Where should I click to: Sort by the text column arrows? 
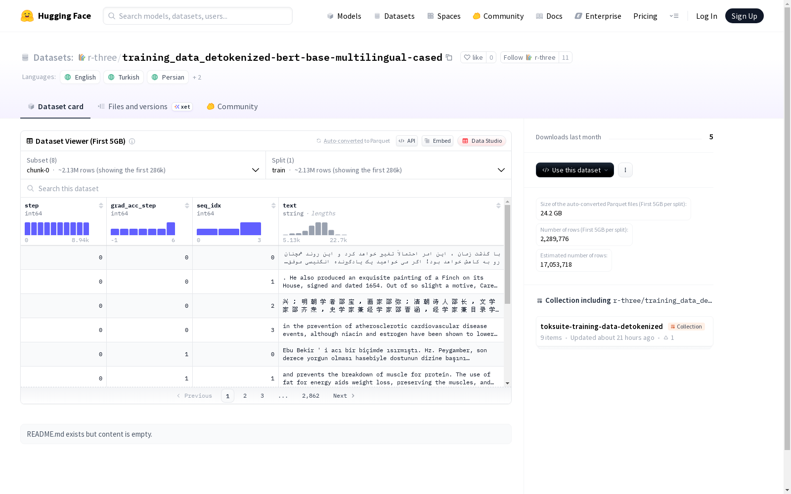point(498,206)
